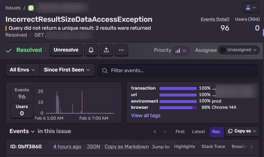The width and height of the screenshot is (264, 157).
Task: Click the bell subscribe notification icon
Action: tap(91, 50)
